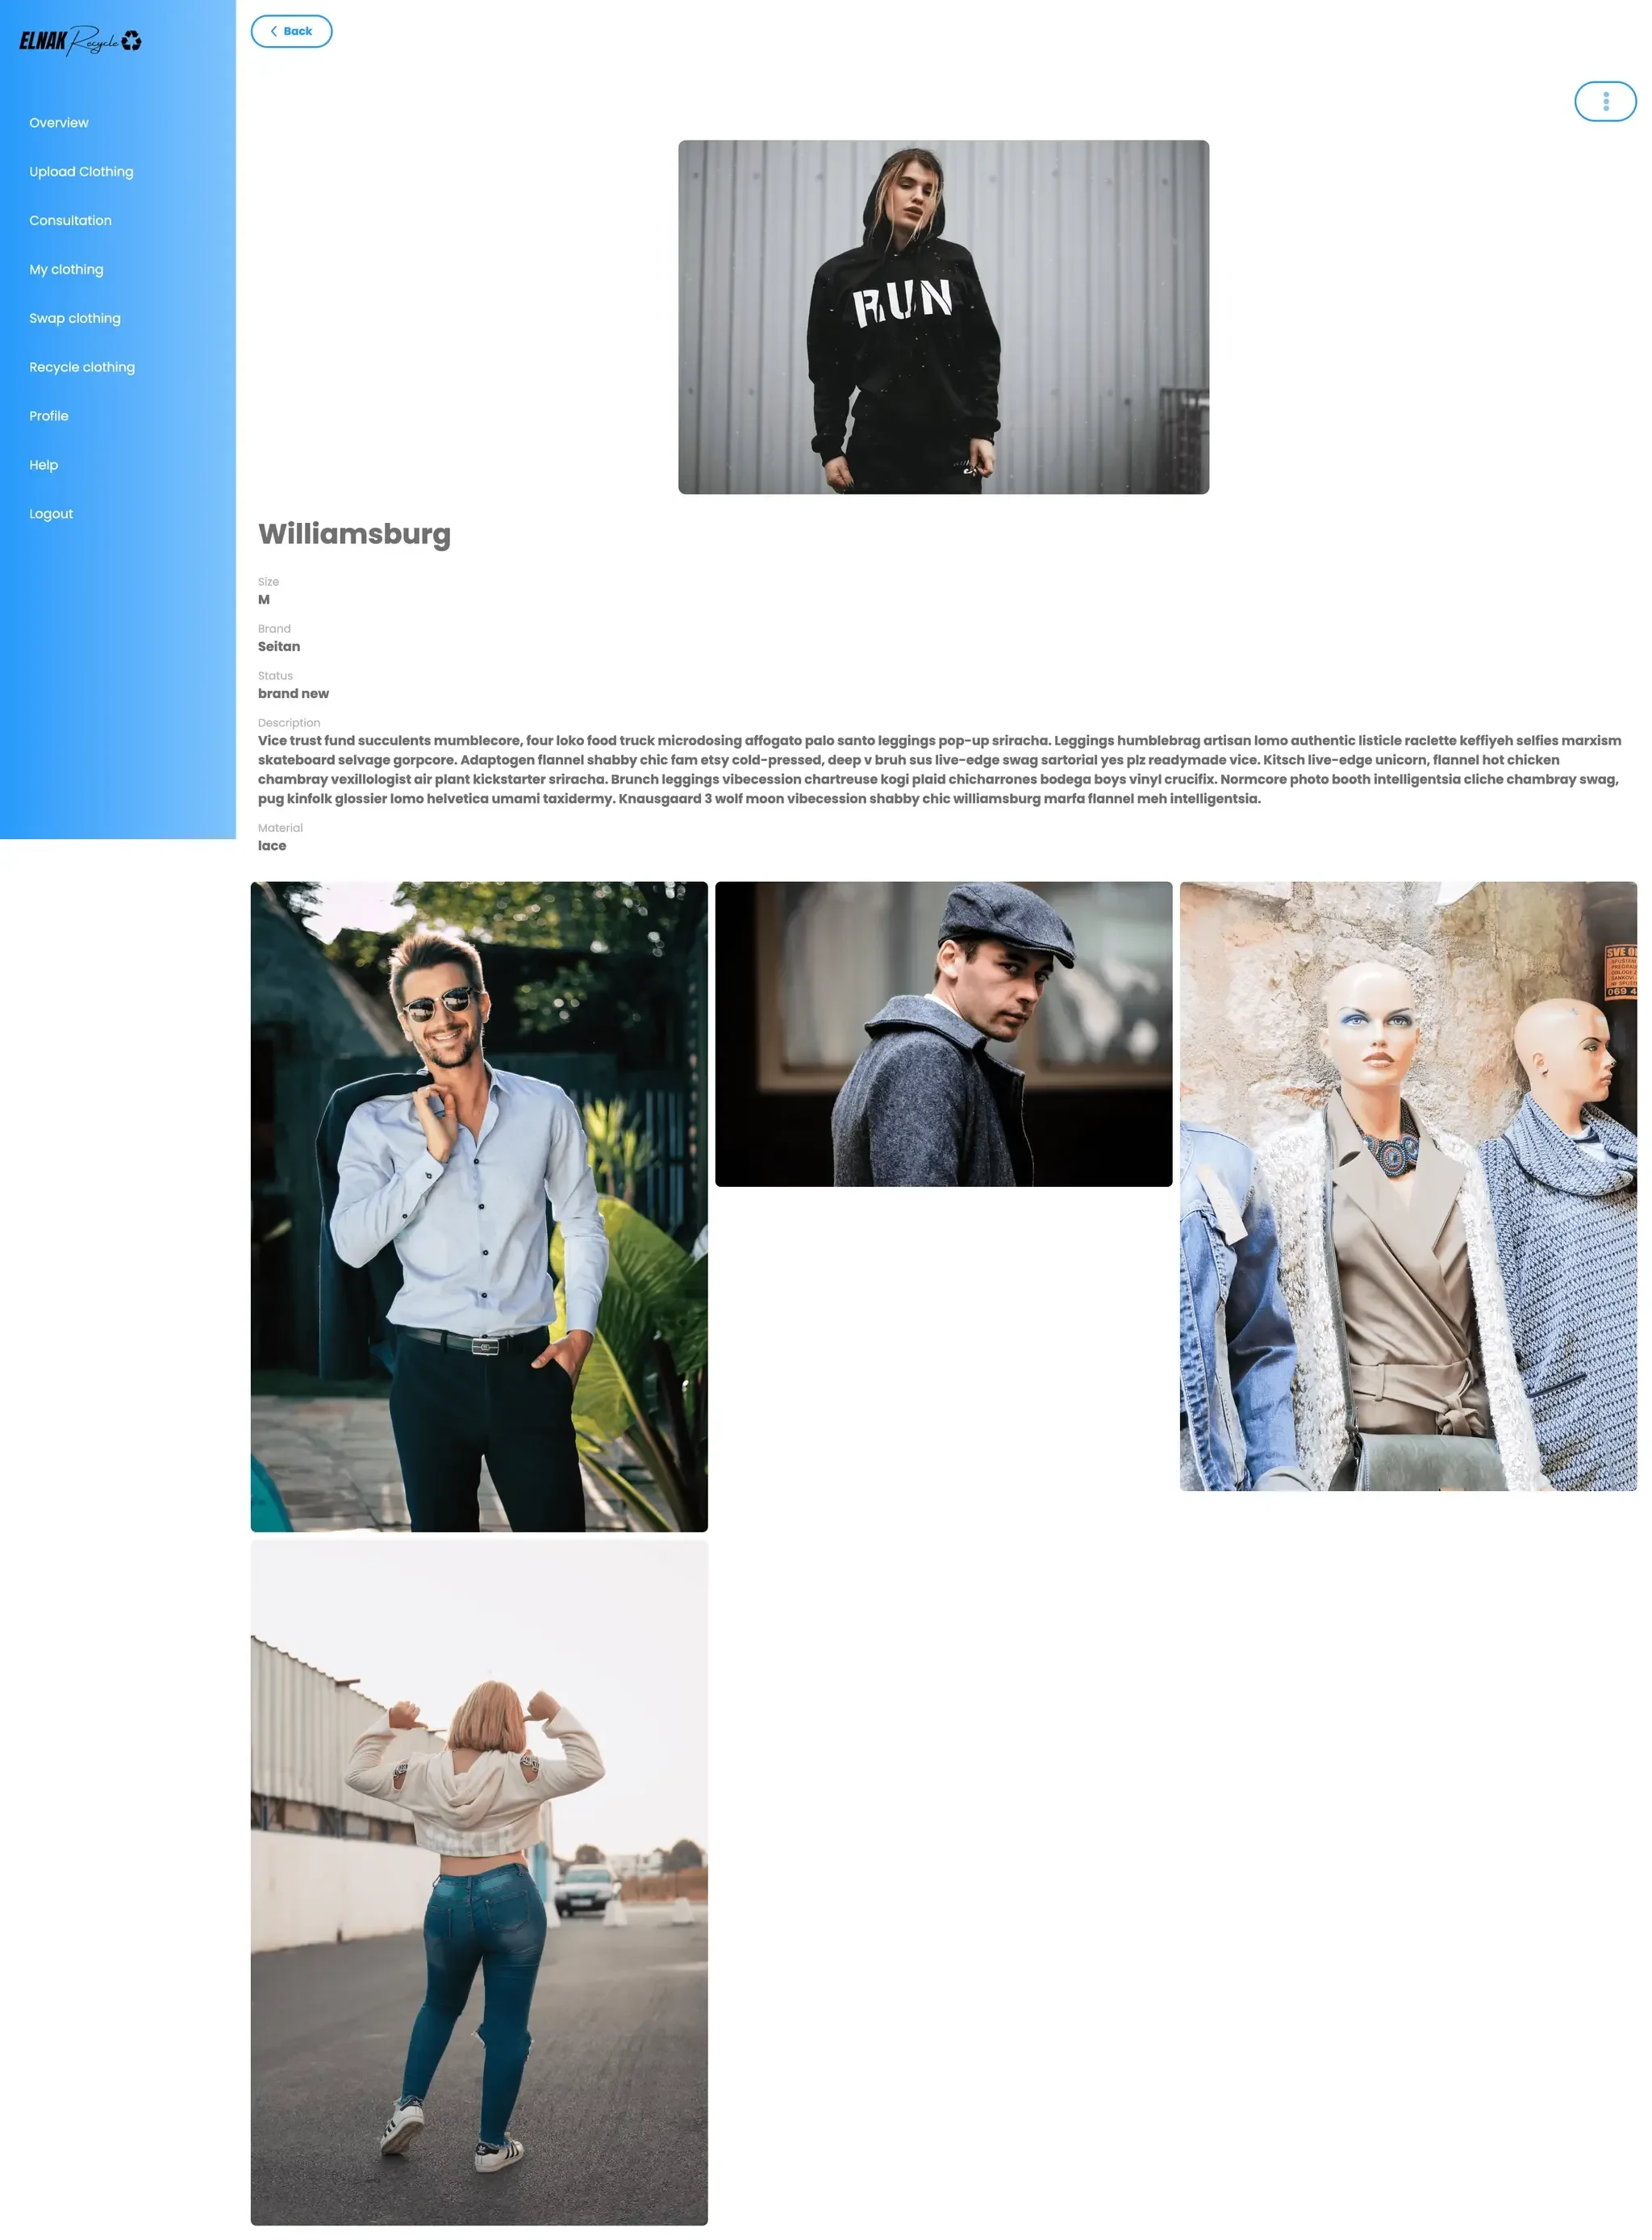Click the Help sidebar link
The image size is (1652, 2240).
tap(44, 464)
